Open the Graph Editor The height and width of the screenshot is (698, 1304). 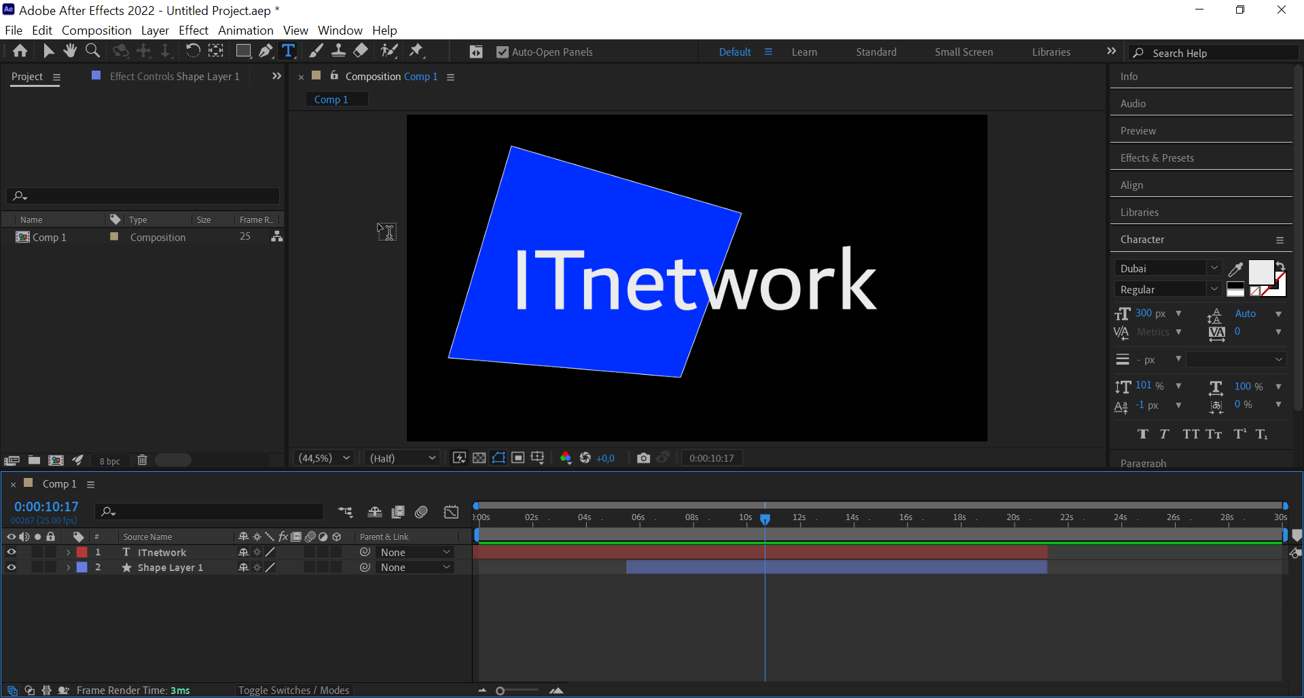tap(451, 512)
